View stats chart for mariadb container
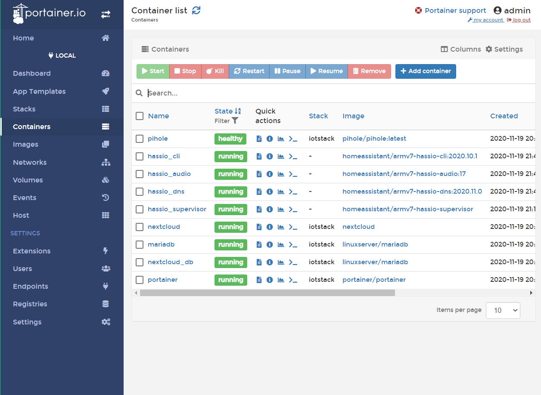The image size is (541, 395). [281, 244]
